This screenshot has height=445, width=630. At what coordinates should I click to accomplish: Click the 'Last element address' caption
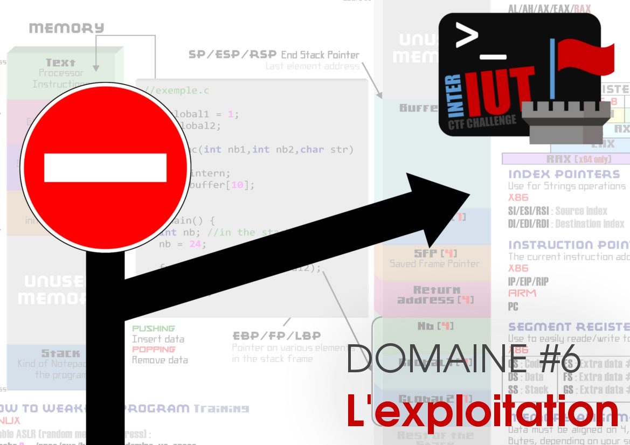coord(313,66)
